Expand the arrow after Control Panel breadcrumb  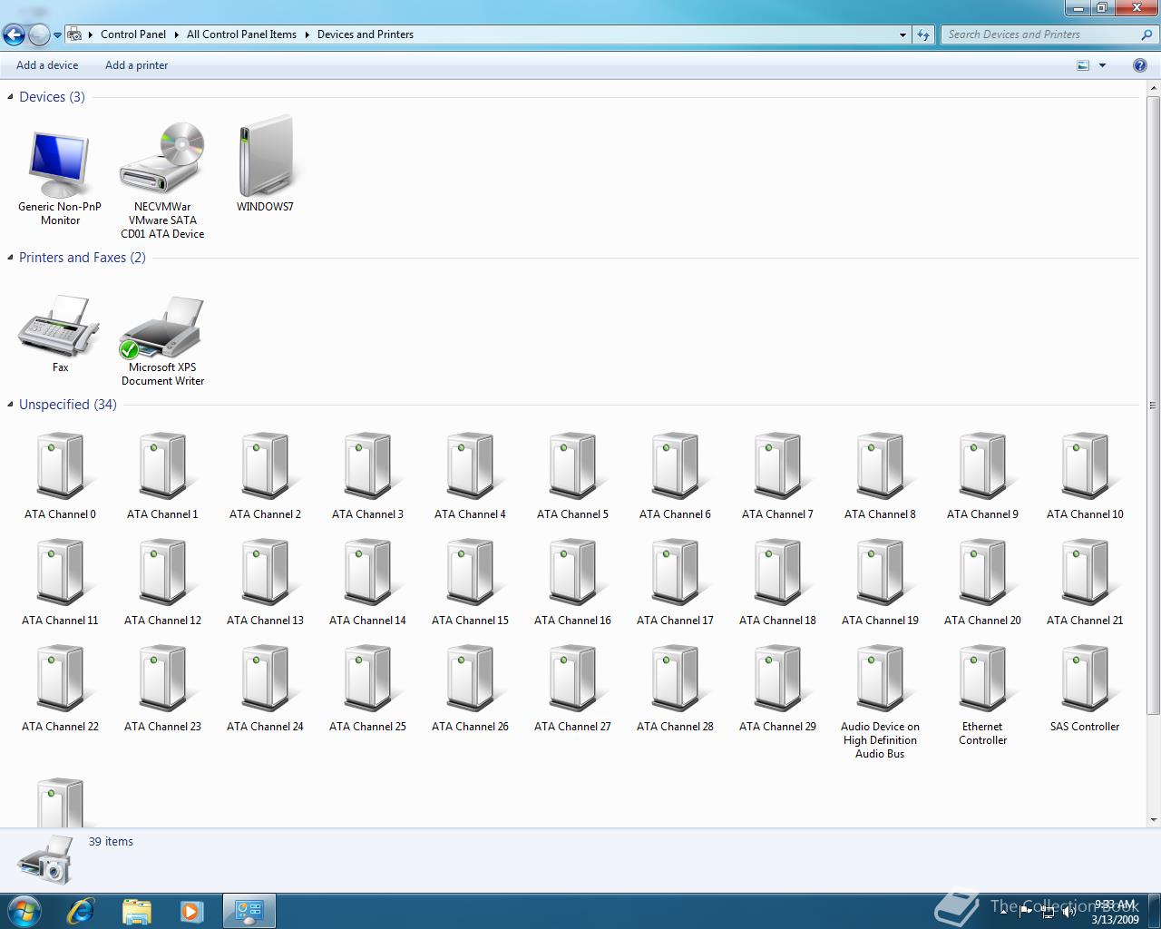tap(176, 34)
